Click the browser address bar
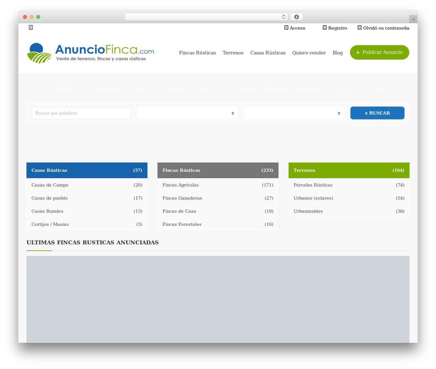Viewport: 436px width, 369px height. [206, 17]
